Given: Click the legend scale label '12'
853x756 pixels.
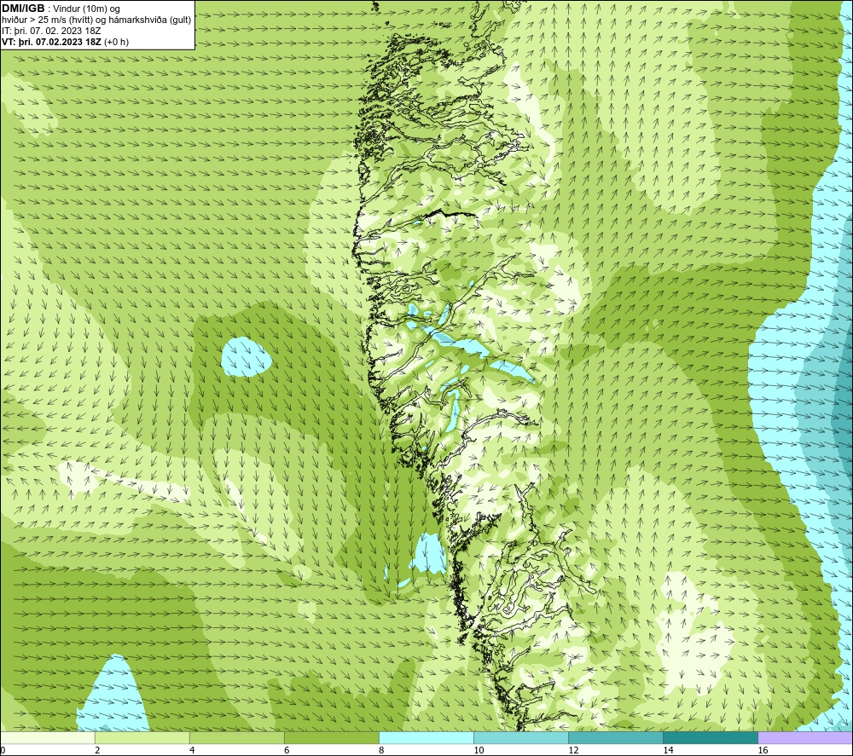Looking at the screenshot, I should (x=573, y=751).
